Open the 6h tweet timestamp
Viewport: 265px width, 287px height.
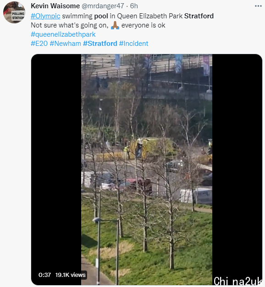(x=134, y=6)
